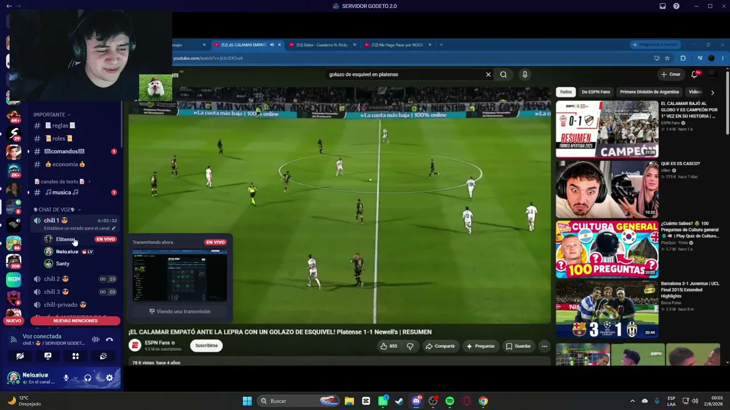Mute the microphone in Discord user panel
The width and height of the screenshot is (730, 410).
point(66,378)
